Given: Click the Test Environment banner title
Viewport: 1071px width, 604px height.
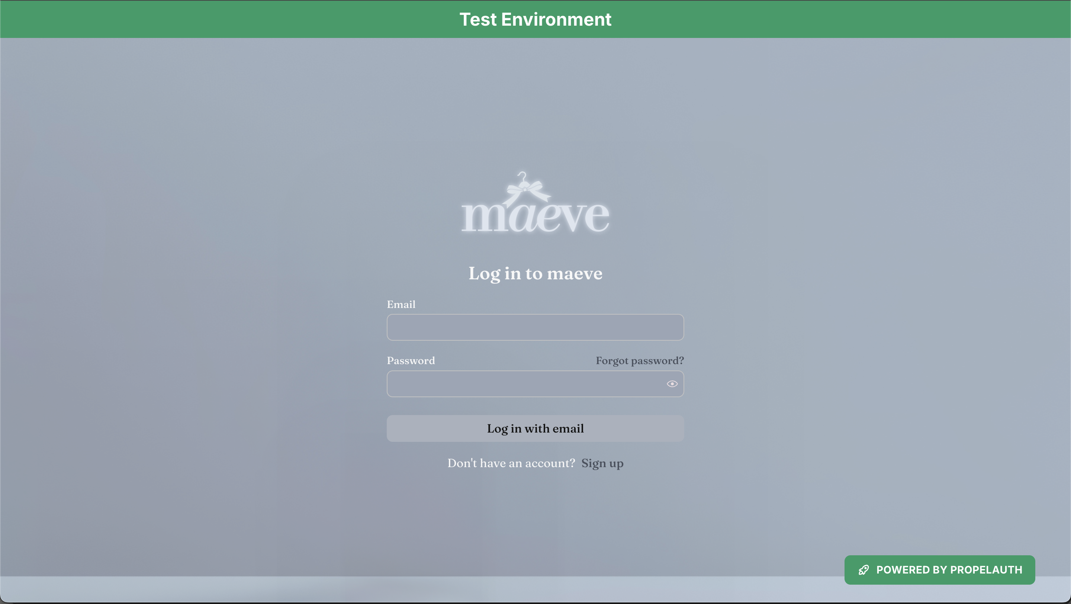Looking at the screenshot, I should (x=535, y=19).
